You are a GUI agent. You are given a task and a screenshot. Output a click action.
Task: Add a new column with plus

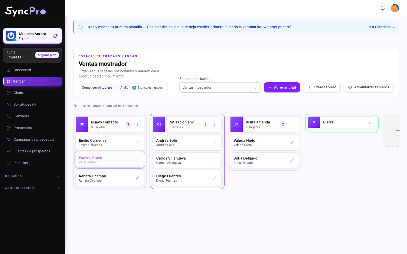[398, 130]
